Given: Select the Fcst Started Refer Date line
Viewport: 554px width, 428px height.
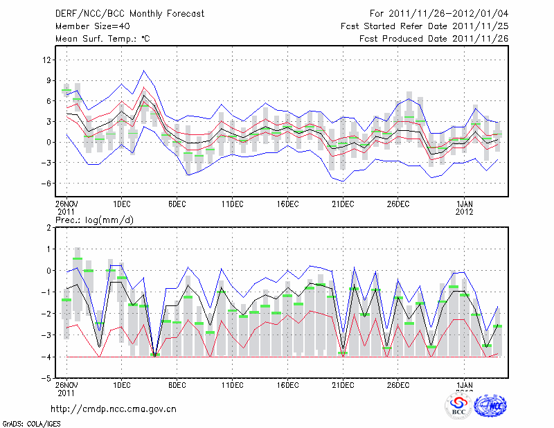Looking at the screenshot, I should point(425,26).
